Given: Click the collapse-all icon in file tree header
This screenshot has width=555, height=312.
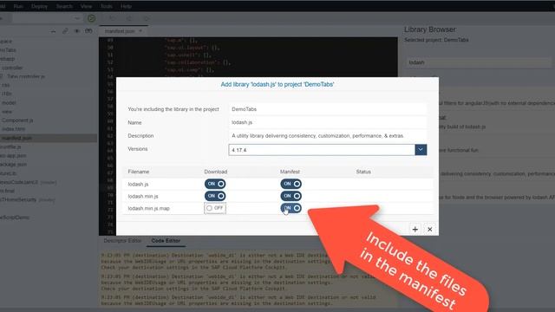Looking at the screenshot, I should (x=53, y=31).
